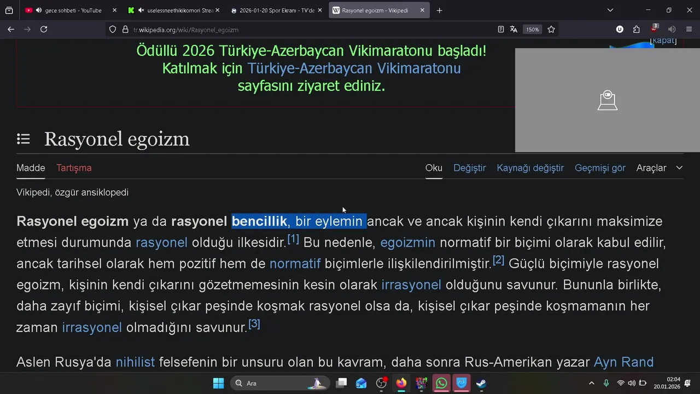Open a new browser tab
Screen dimensions: 700x394
pos(439,10)
